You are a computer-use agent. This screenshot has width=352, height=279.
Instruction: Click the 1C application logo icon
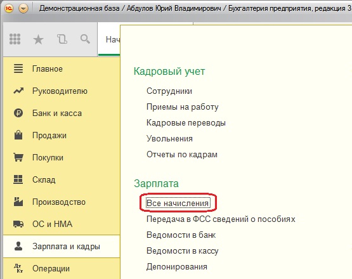9,8
